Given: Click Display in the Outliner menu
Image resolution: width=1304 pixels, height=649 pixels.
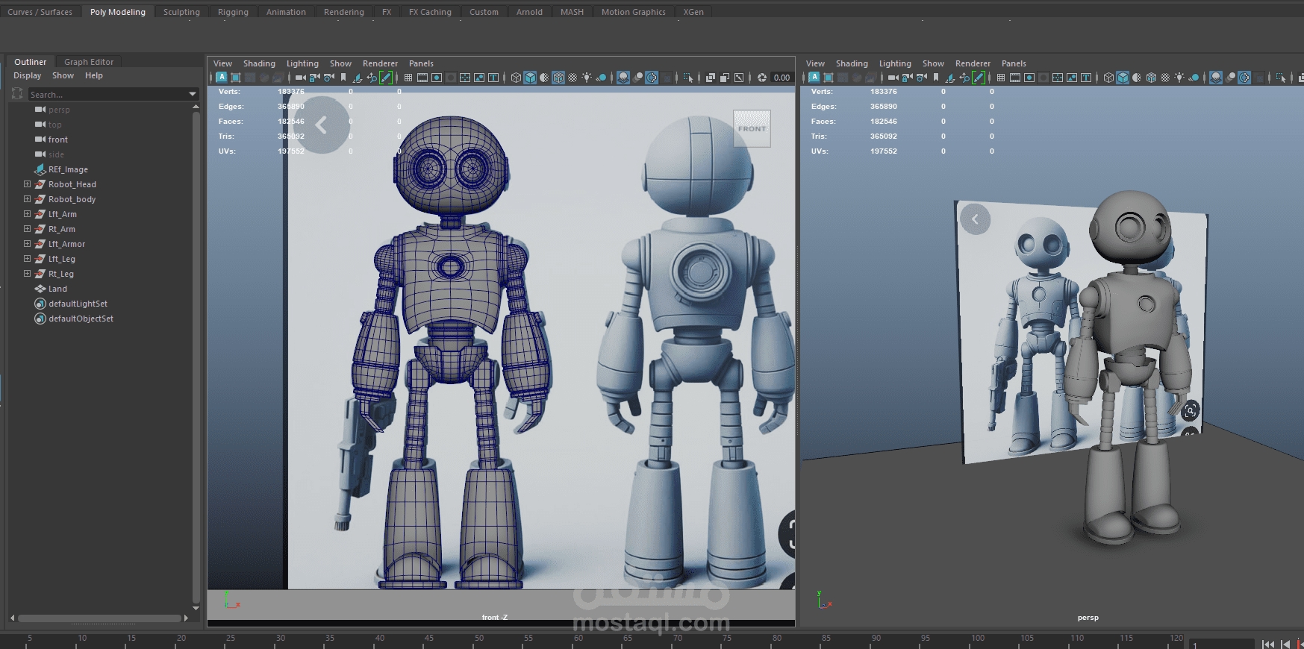Looking at the screenshot, I should click(x=28, y=75).
